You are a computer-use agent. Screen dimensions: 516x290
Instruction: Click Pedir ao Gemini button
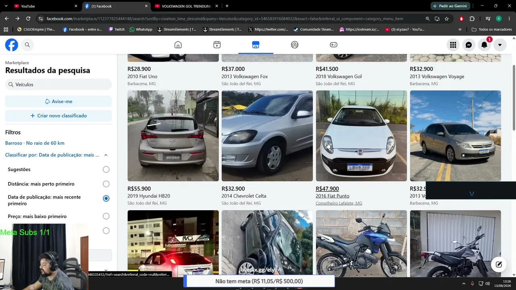click(451, 6)
